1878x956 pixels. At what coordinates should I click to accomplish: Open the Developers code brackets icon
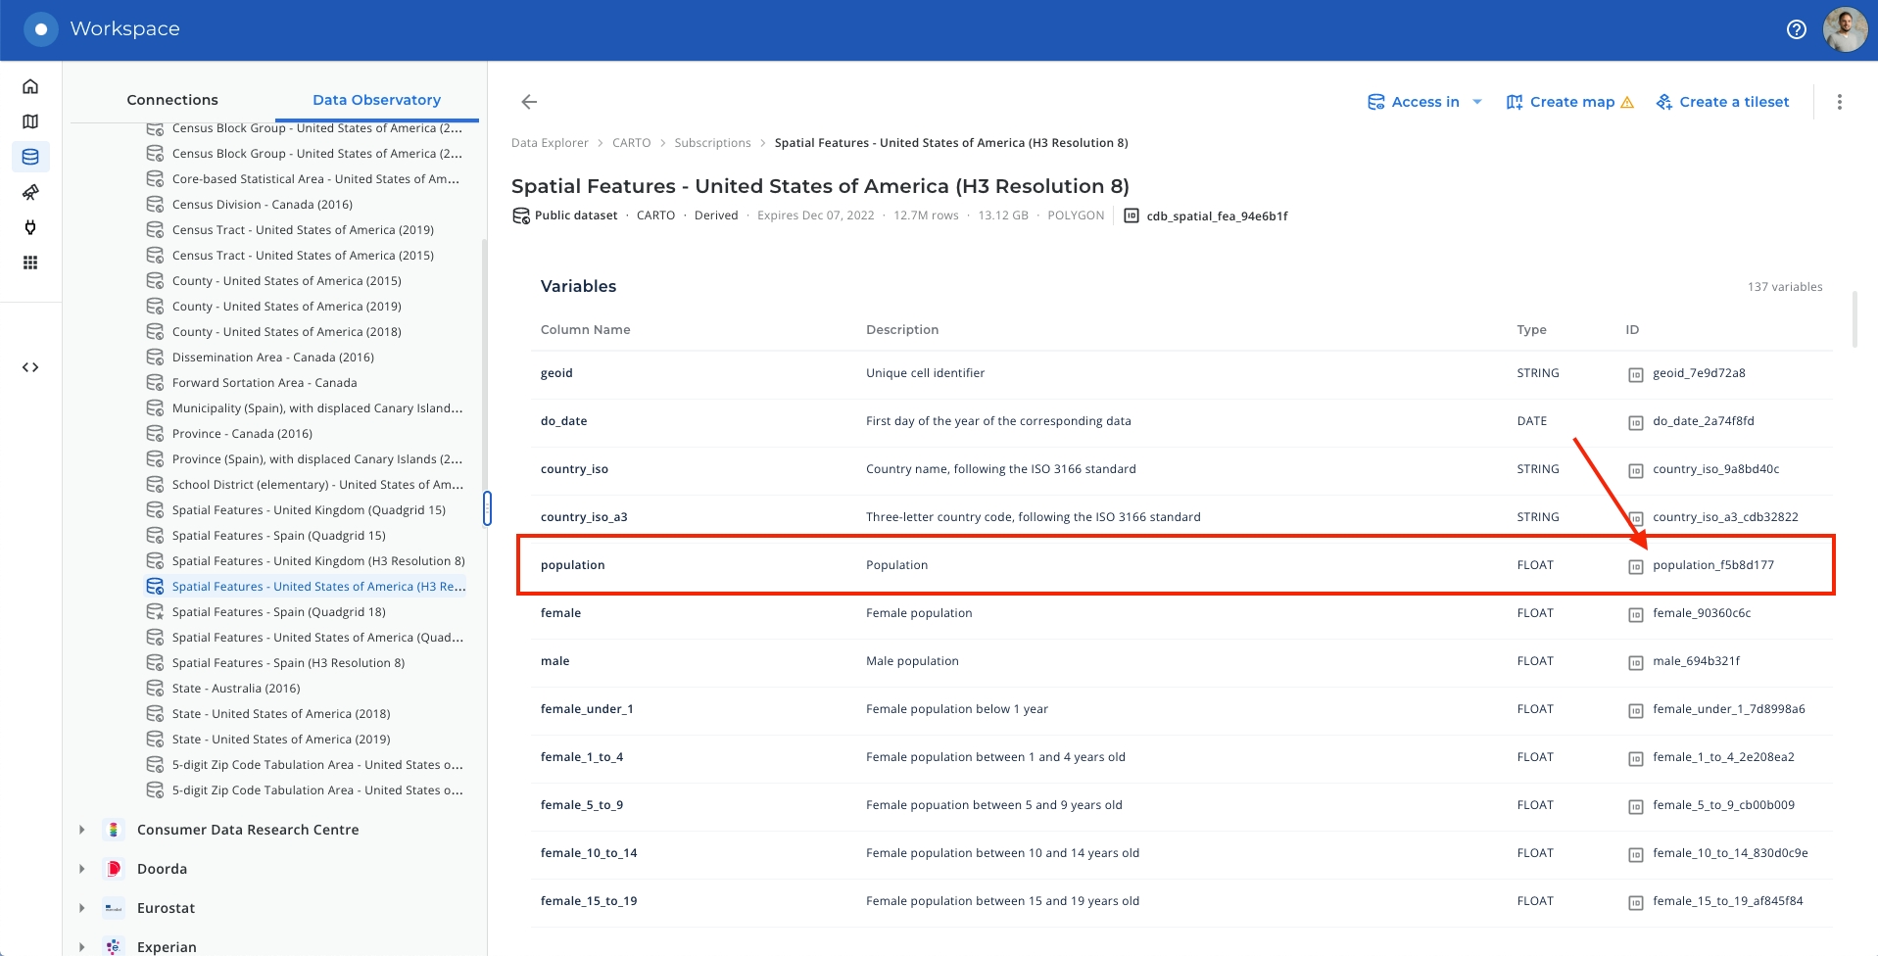[30, 367]
